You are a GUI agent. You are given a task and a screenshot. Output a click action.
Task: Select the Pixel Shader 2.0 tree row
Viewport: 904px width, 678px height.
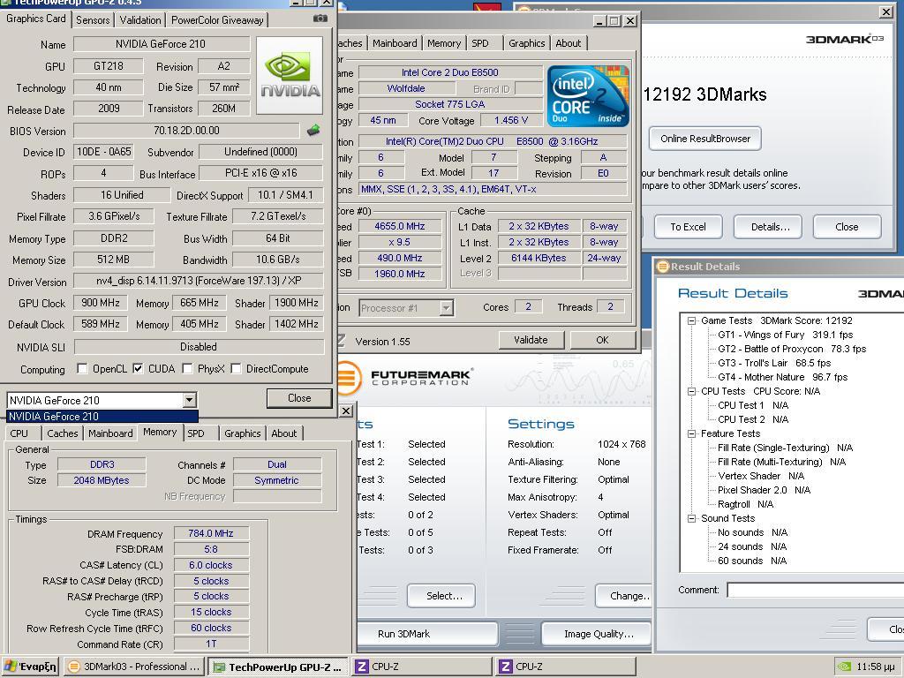pos(764,490)
